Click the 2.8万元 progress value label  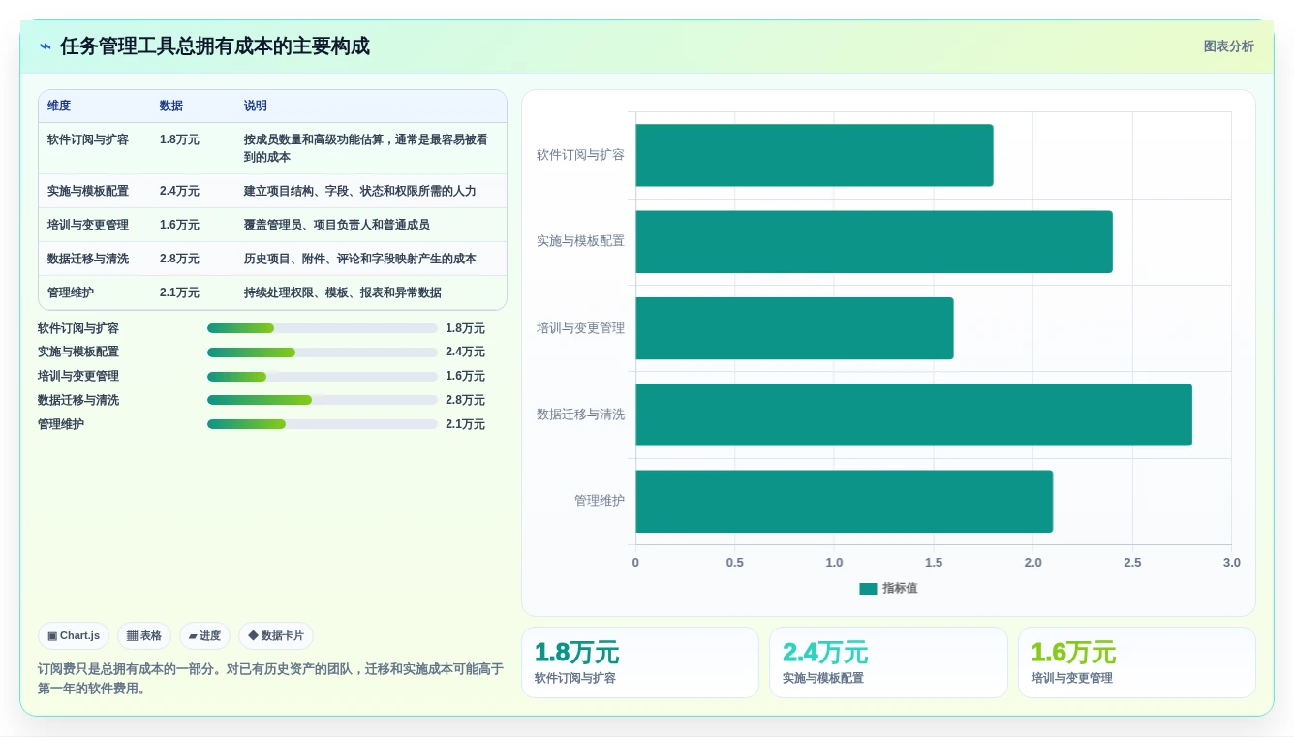465,400
